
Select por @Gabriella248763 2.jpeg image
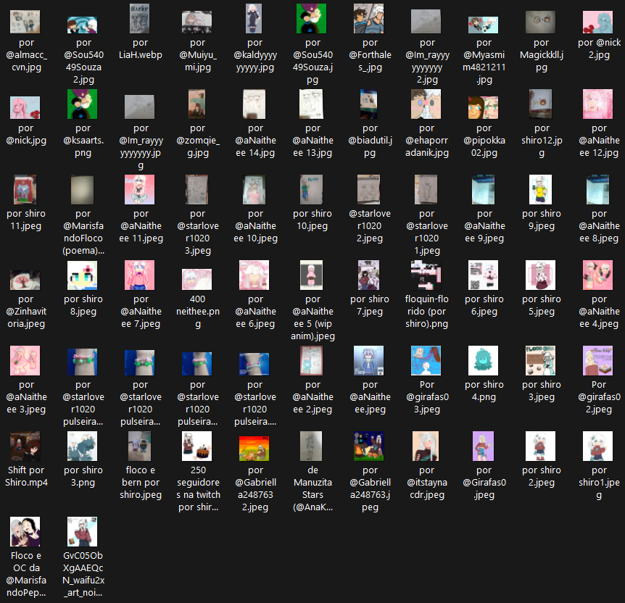click(254, 449)
